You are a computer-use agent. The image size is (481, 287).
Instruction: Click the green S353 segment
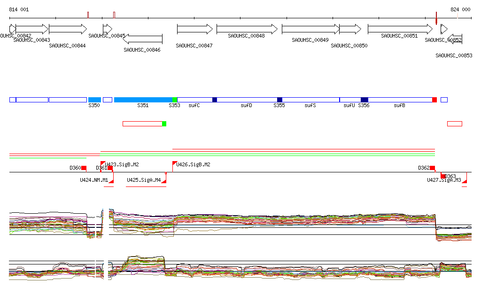coord(175,100)
